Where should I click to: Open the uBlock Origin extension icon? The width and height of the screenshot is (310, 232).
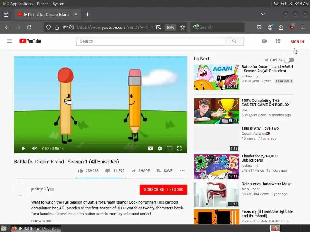click(292, 27)
